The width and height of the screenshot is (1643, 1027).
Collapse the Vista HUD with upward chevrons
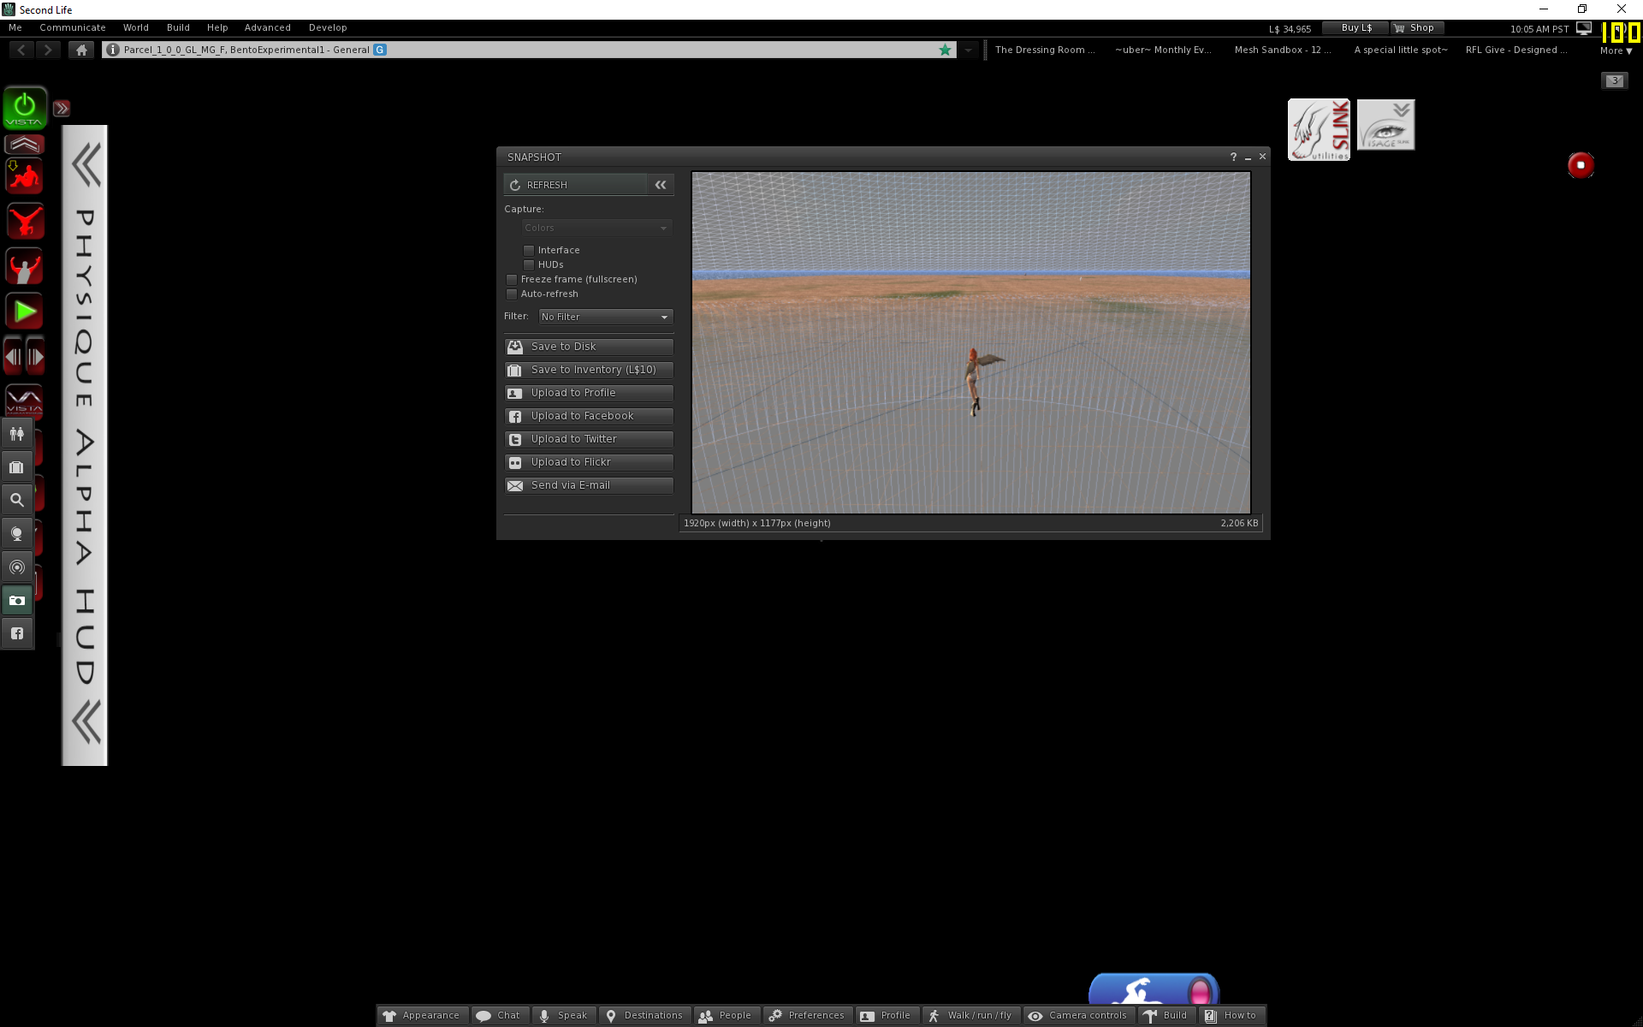[24, 144]
